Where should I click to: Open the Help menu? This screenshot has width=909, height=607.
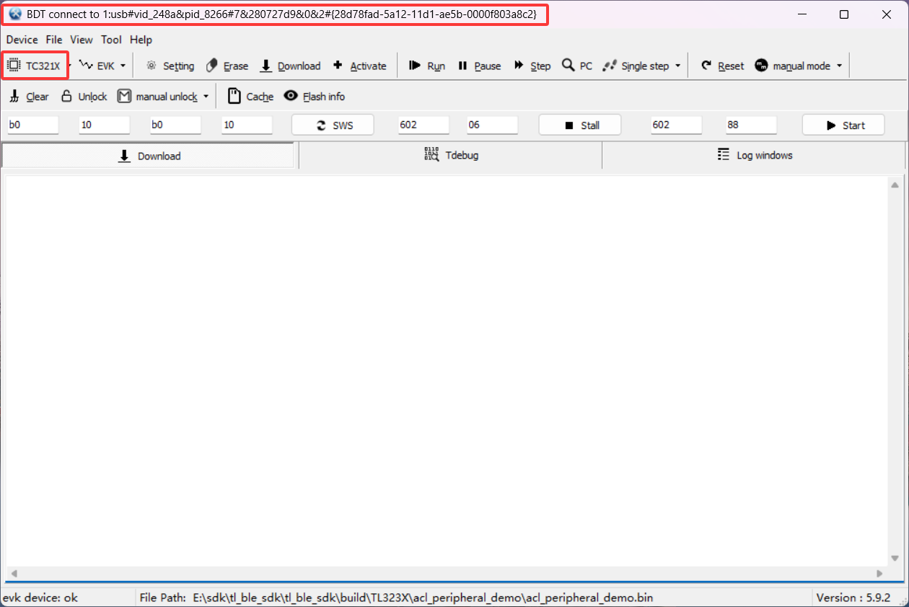point(141,40)
